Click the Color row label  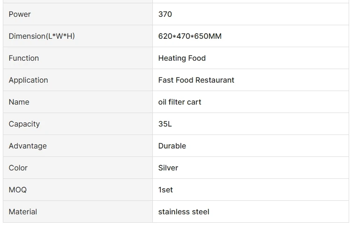(18, 168)
